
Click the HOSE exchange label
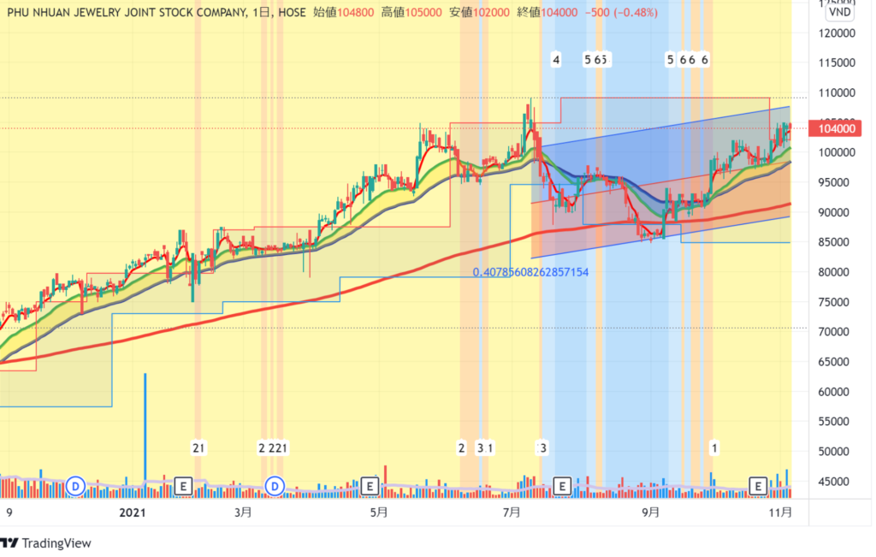coord(292,12)
